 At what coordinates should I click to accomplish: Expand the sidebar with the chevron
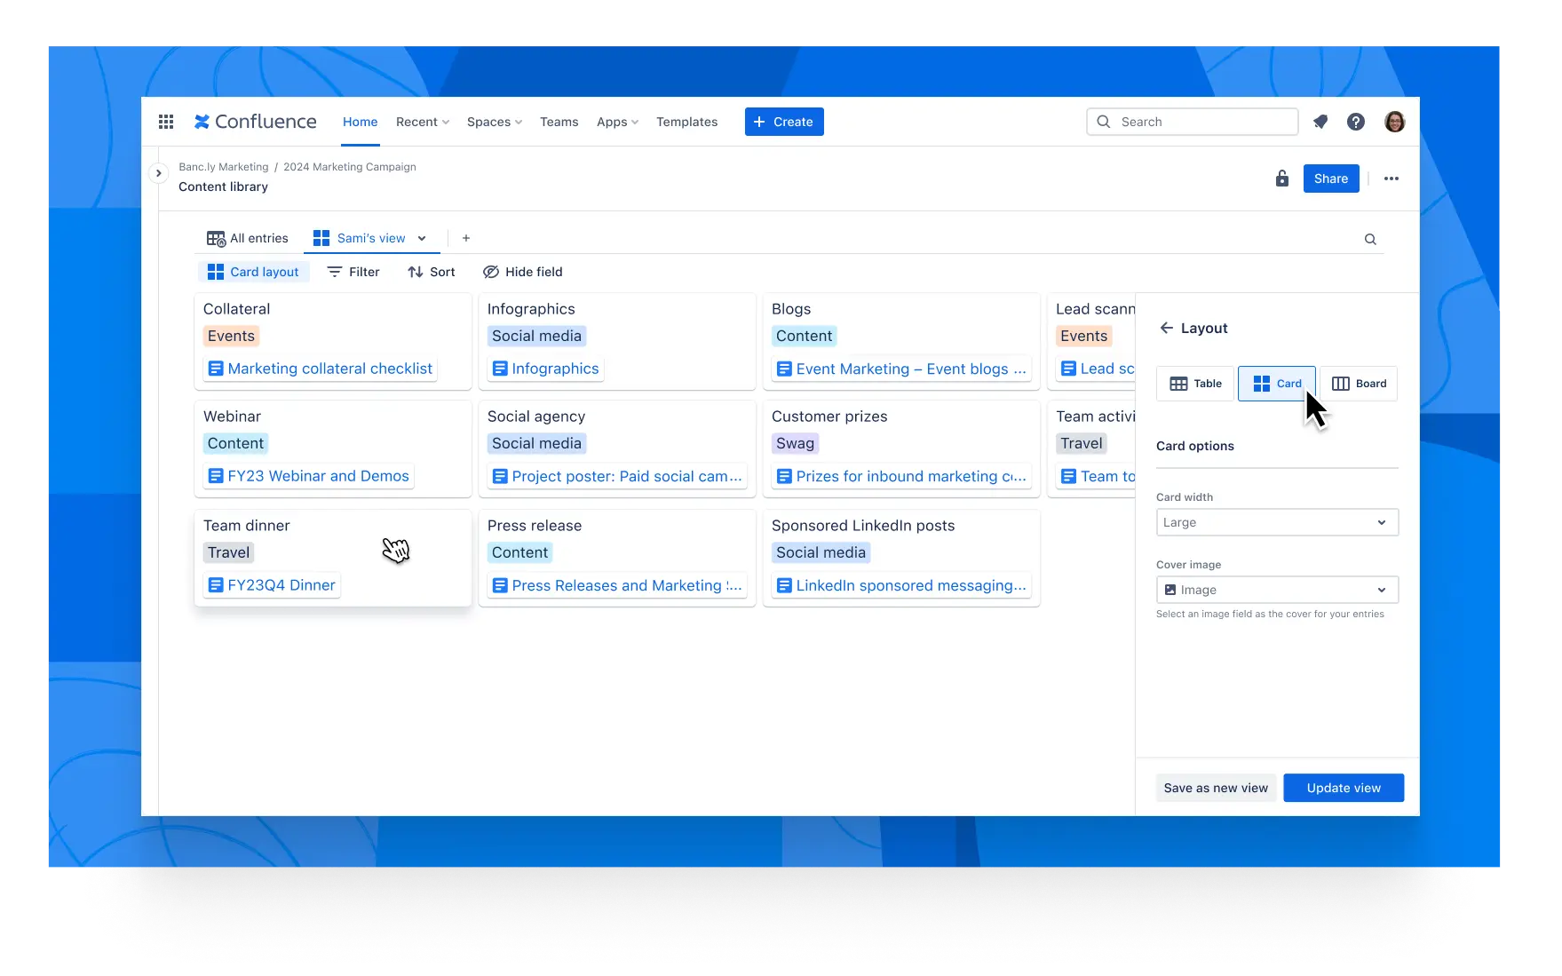click(158, 173)
